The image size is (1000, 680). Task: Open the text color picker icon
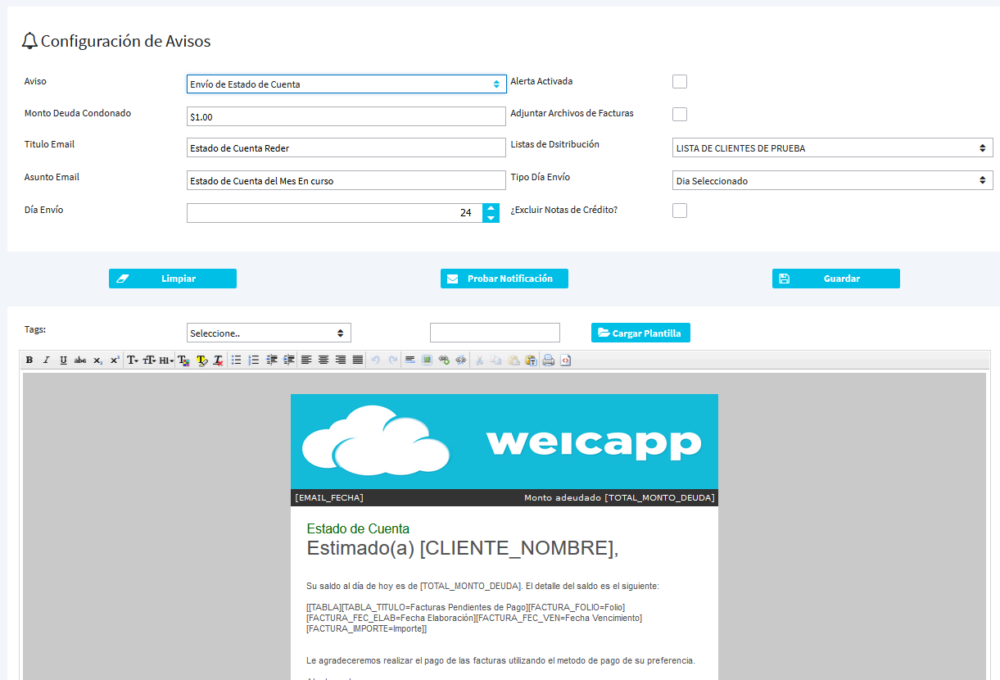(183, 360)
